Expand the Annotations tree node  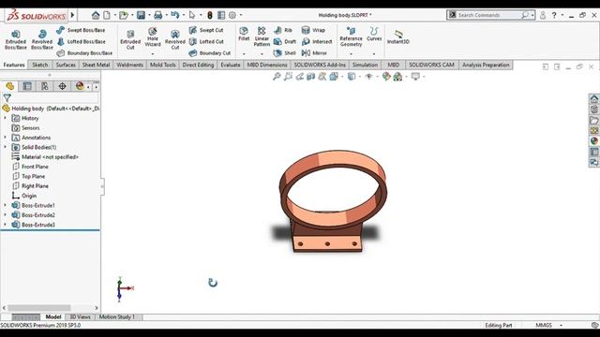[5, 138]
